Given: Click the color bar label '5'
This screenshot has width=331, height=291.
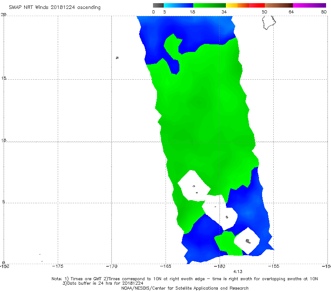Looking at the screenshot, I should [x=165, y=12].
